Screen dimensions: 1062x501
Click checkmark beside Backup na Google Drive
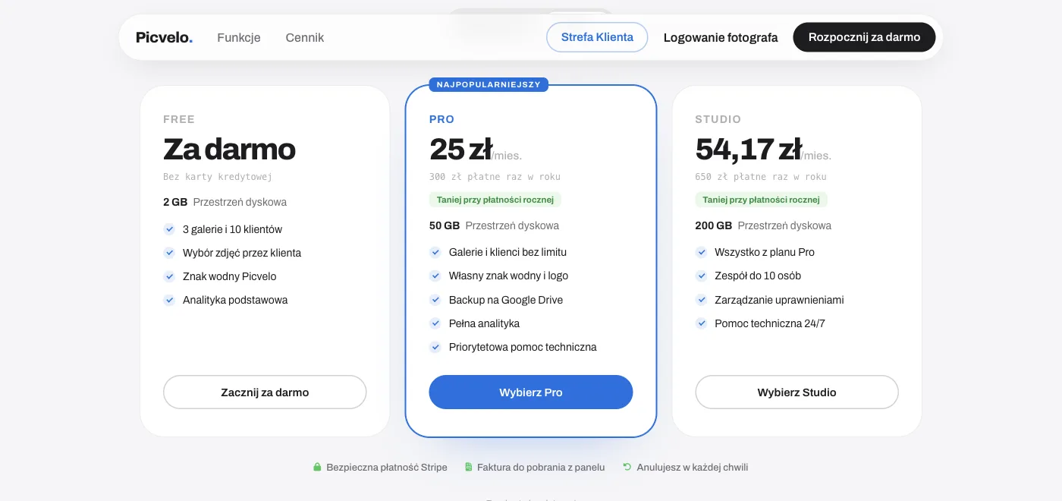pyautogui.click(x=435, y=300)
